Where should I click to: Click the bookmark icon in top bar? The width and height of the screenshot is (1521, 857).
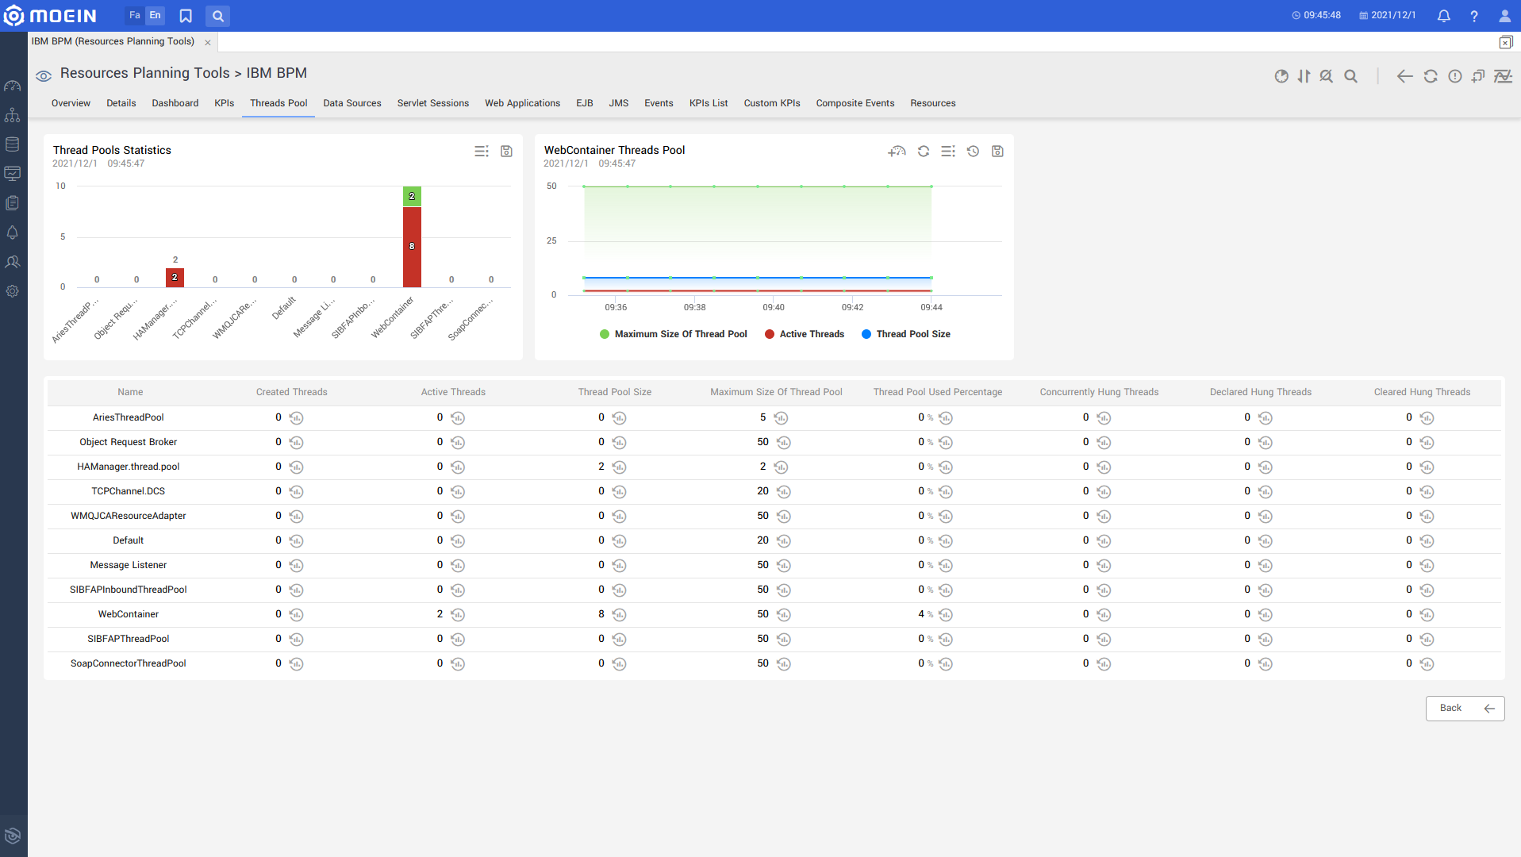pyautogui.click(x=186, y=16)
